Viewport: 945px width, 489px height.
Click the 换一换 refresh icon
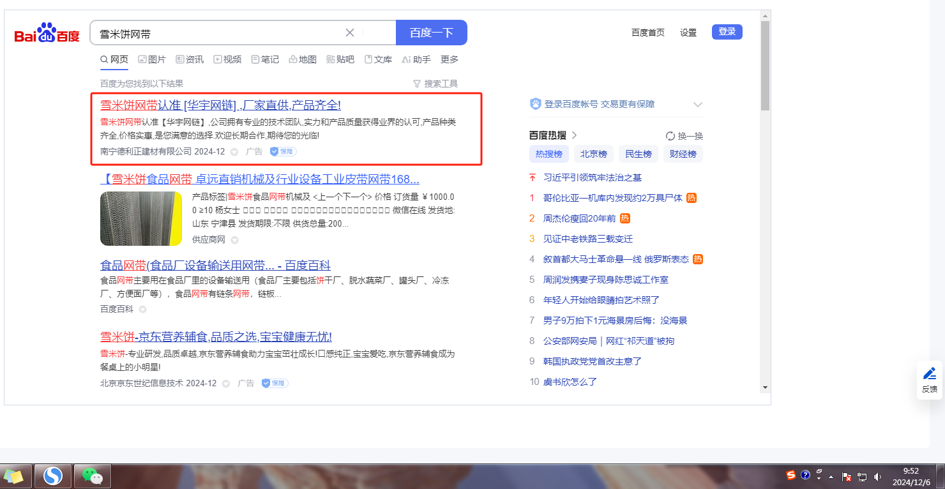tap(670, 136)
